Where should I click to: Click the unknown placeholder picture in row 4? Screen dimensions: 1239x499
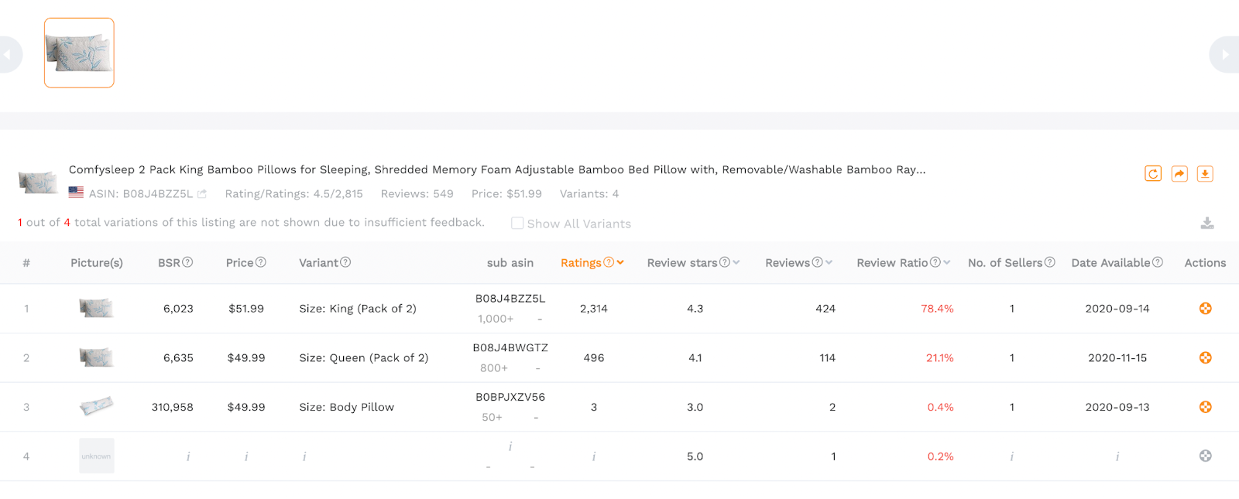tap(97, 456)
